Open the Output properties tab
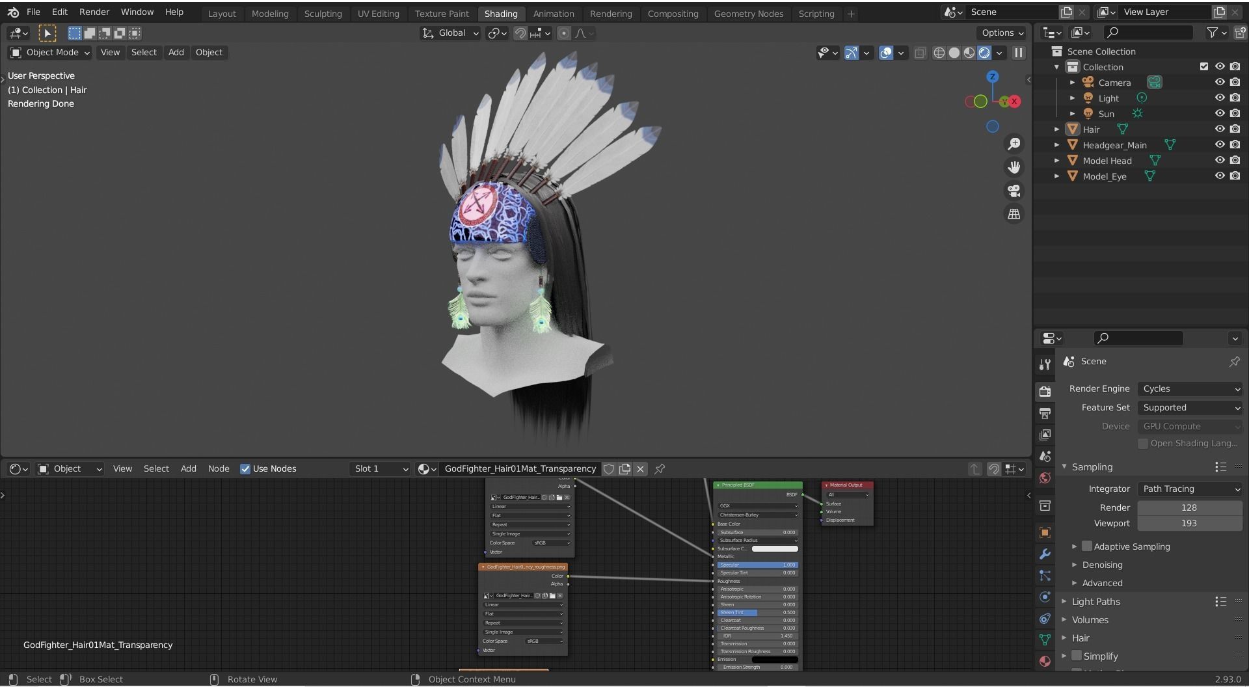 click(x=1045, y=413)
